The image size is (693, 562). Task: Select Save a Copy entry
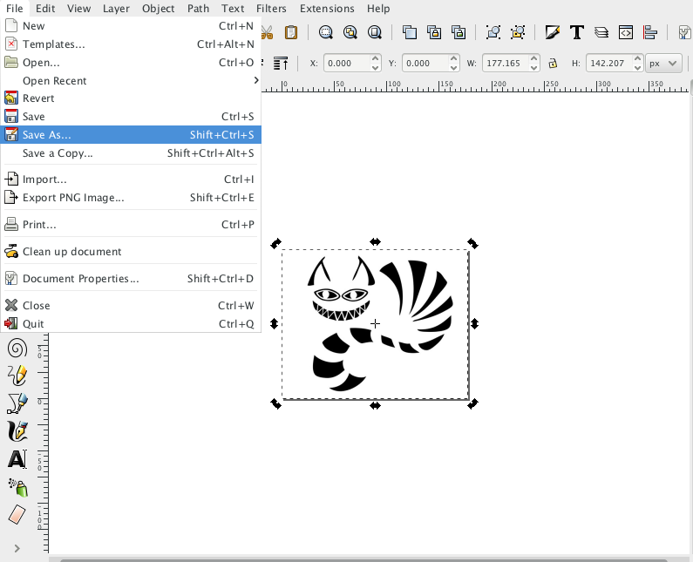(x=131, y=152)
